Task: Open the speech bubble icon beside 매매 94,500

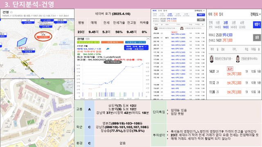Action: coord(108,49)
